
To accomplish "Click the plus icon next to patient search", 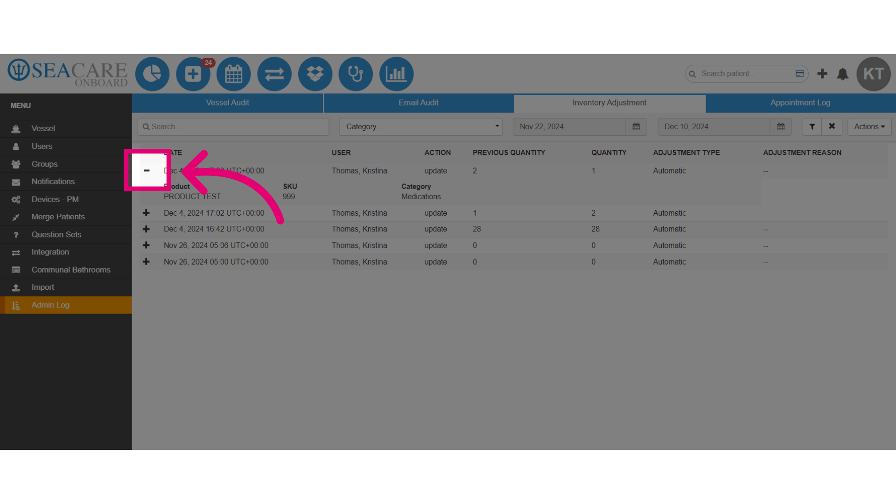I will point(822,74).
